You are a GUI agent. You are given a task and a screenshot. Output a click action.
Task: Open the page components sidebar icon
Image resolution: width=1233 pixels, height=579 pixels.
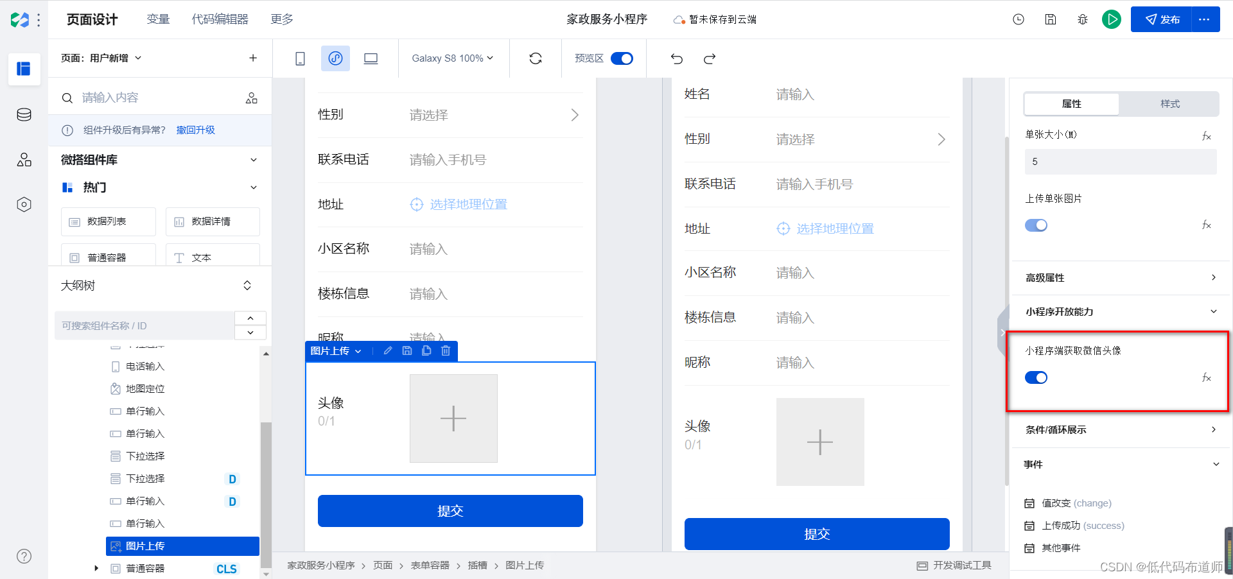tap(24, 69)
